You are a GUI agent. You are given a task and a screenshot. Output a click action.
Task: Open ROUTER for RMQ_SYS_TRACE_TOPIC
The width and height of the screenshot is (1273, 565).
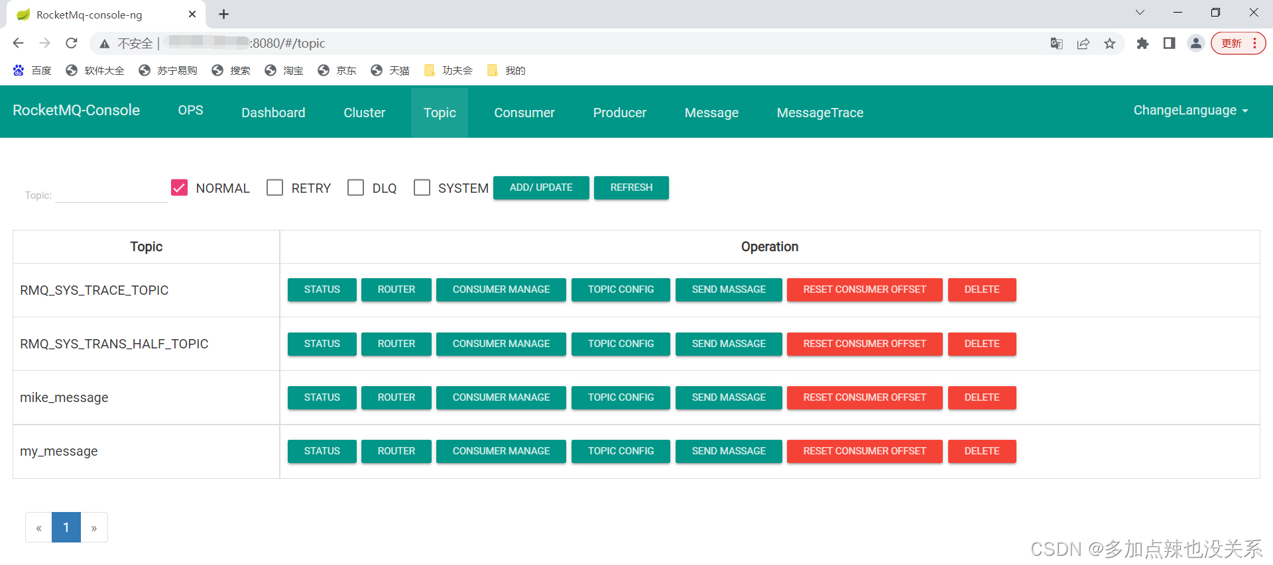396,289
